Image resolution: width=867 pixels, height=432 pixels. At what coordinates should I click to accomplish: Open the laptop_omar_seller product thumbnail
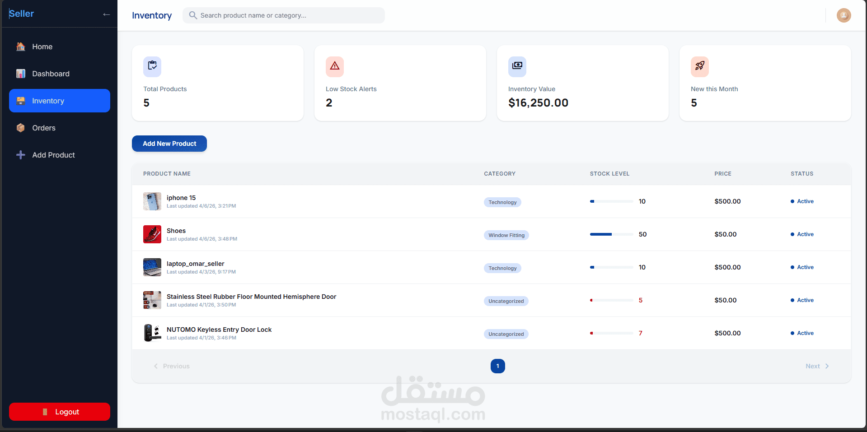(152, 267)
